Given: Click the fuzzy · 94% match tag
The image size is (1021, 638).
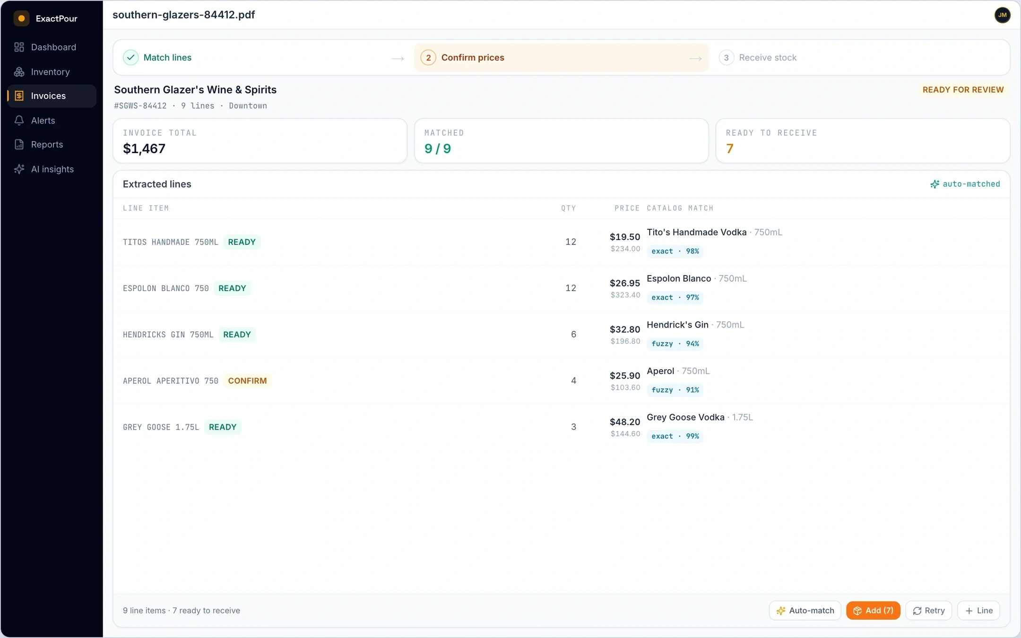Looking at the screenshot, I should [675, 344].
